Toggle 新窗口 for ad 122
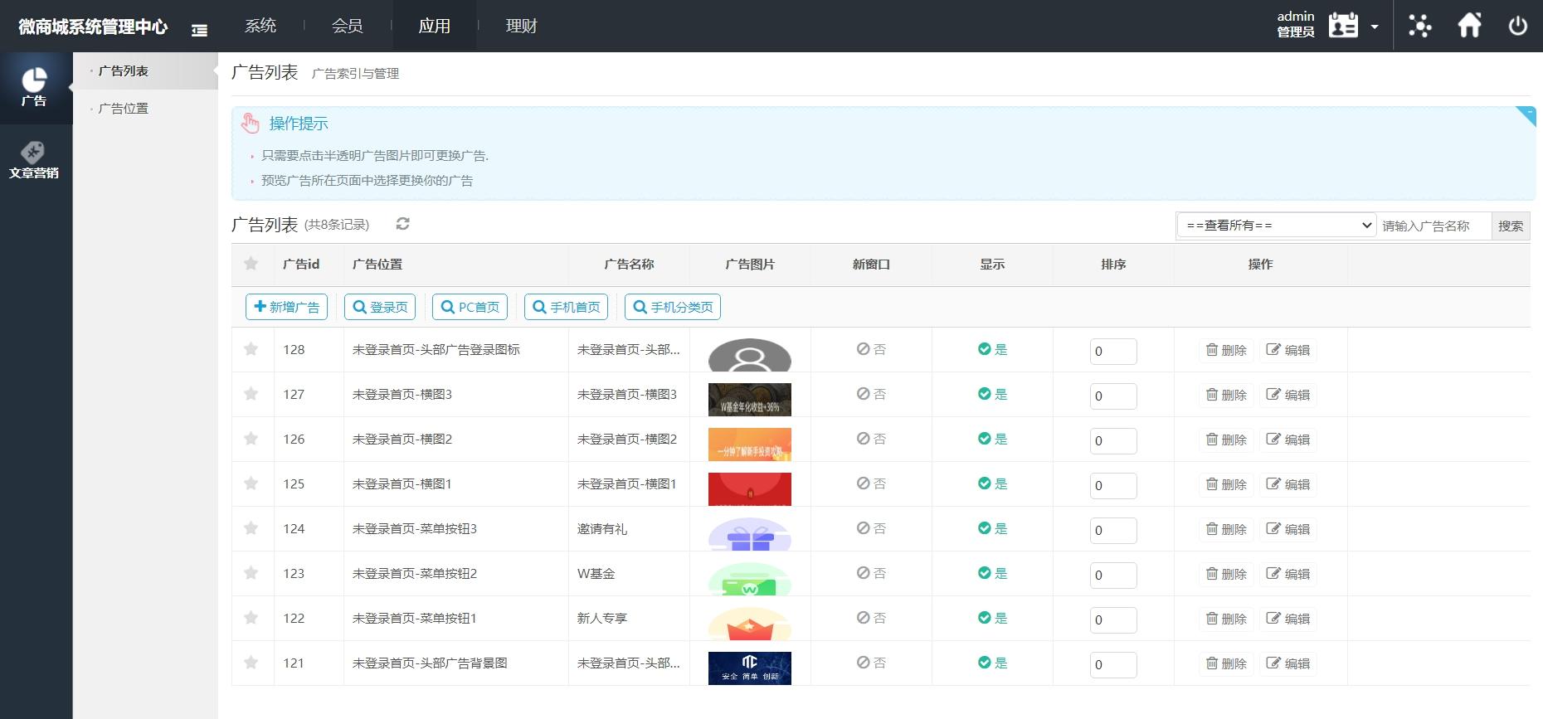This screenshot has height=719, width=1543. [x=871, y=618]
